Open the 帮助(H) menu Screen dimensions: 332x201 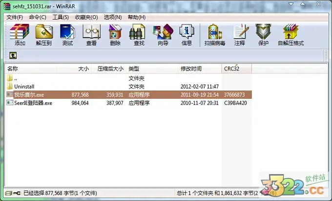[x=137, y=17]
